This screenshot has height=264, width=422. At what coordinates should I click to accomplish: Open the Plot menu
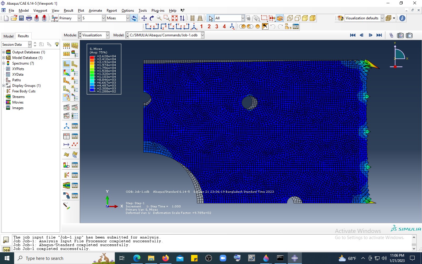(81, 10)
